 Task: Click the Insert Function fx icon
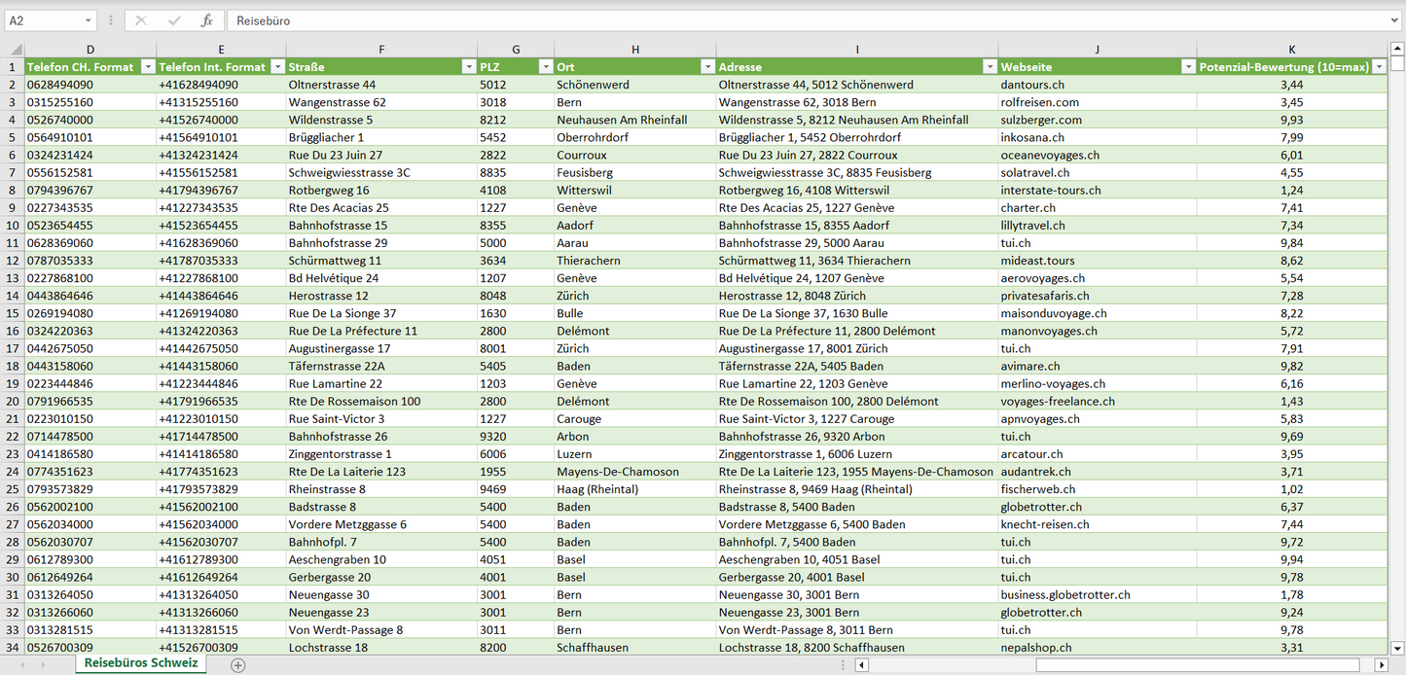point(206,20)
